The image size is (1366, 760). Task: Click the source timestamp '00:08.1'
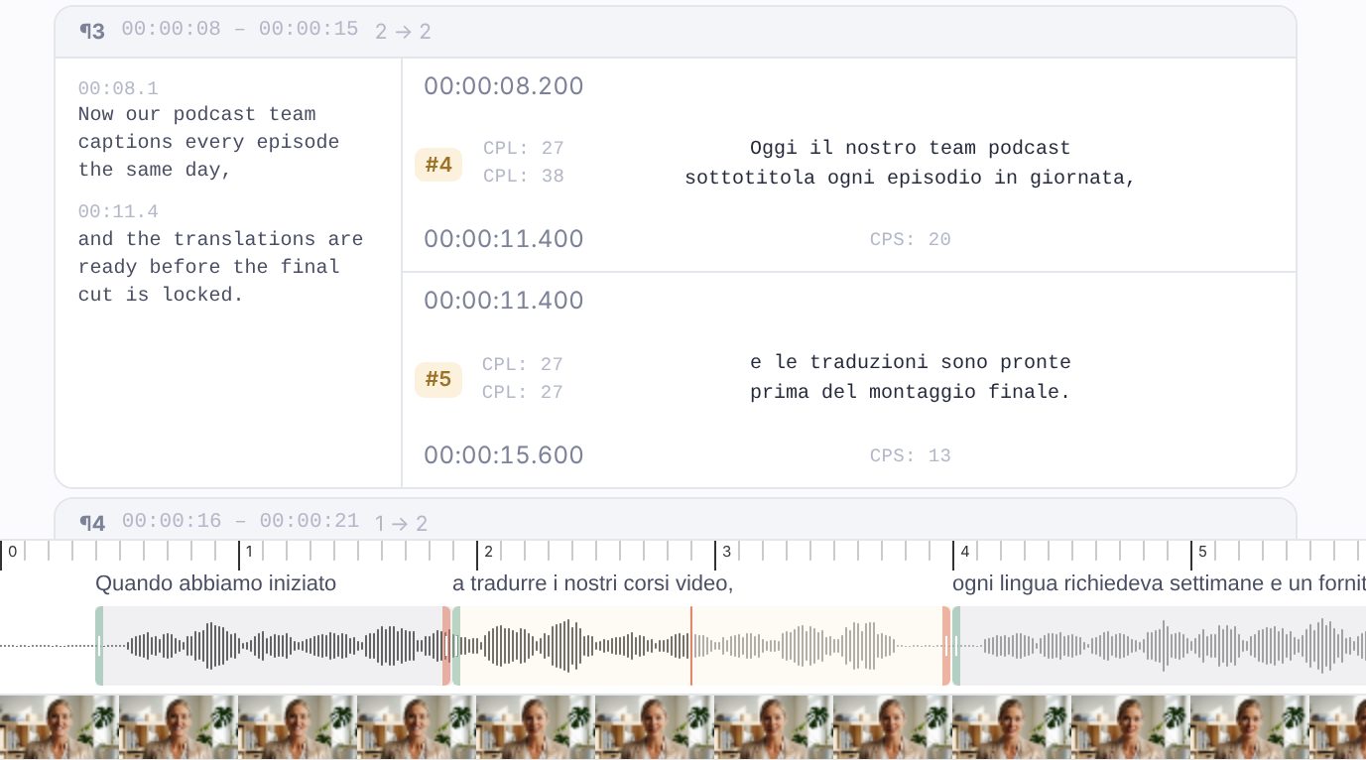pos(118,89)
